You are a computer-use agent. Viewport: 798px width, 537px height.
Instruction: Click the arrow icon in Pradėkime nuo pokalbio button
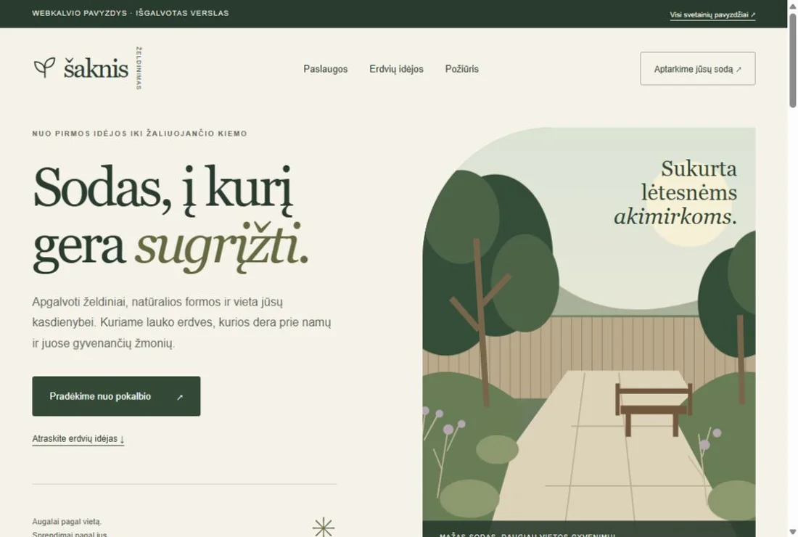pyautogui.click(x=180, y=397)
